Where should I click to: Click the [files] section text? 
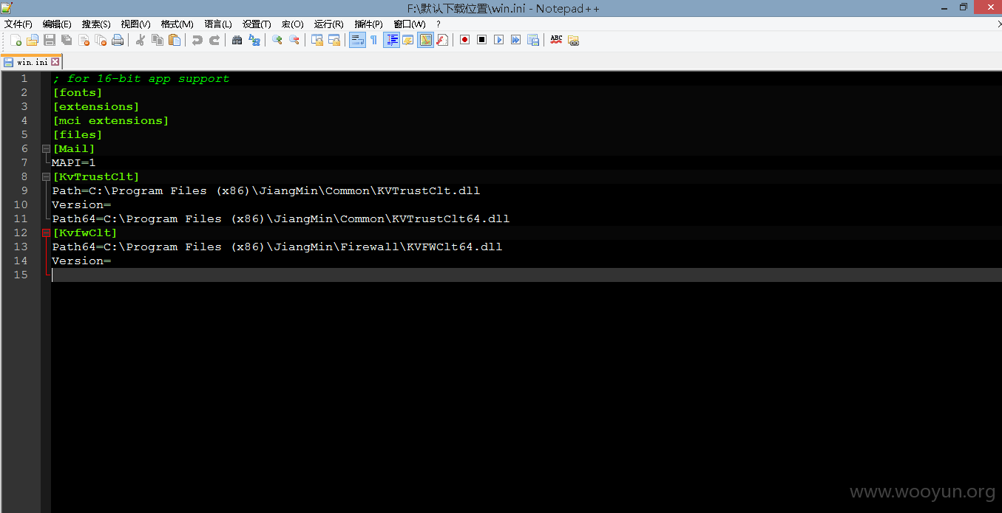[x=78, y=134]
